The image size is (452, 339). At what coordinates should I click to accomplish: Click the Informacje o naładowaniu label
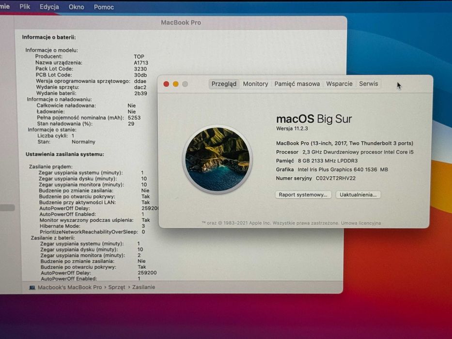tap(60, 99)
